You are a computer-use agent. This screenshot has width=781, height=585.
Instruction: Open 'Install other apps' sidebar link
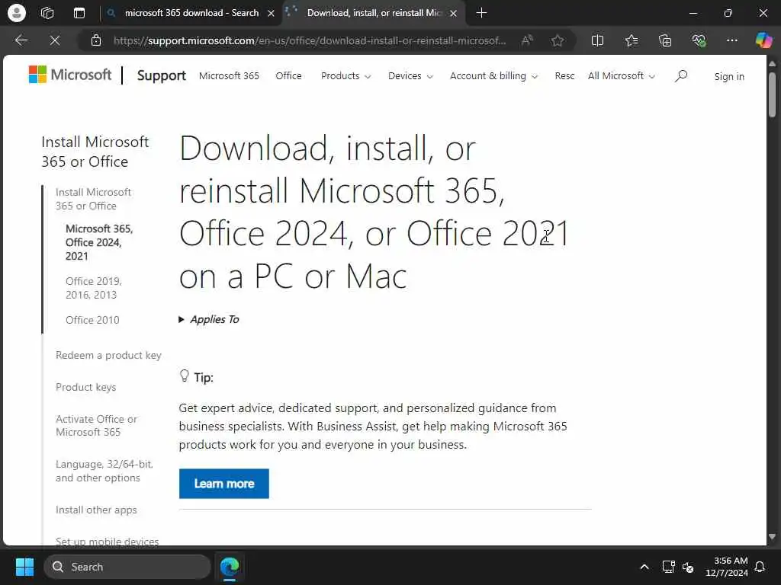click(96, 510)
